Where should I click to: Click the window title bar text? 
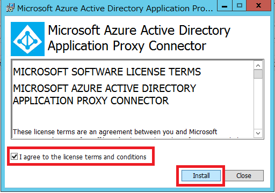[115, 9]
